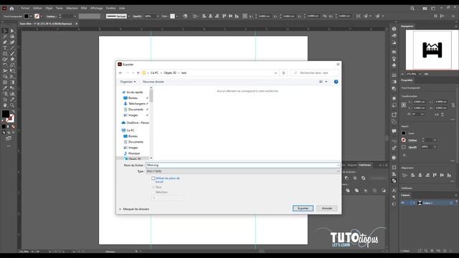Viewport: 459px width, 258px height.
Task: Select the Zoom tool magnifier
Action: click(x=12, y=105)
